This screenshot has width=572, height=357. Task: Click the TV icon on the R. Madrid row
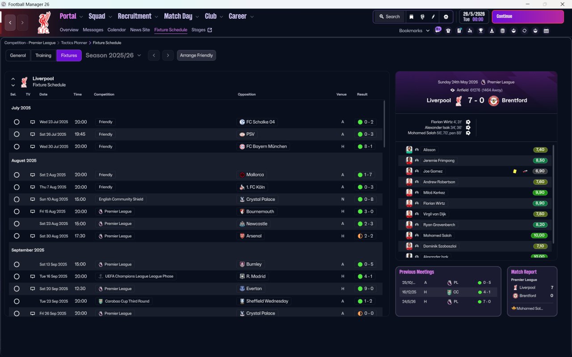click(32, 276)
